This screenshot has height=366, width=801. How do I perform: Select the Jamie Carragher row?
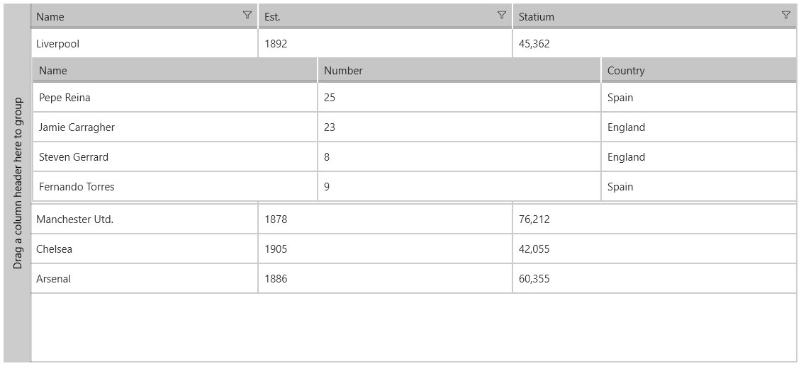pos(415,127)
